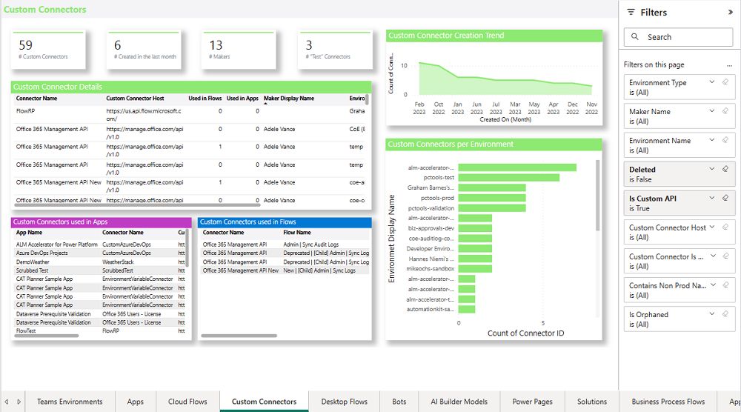The width and height of the screenshot is (741, 412).
Task: Clear the Environment Name filter with eraser icon
Action: tap(725, 140)
